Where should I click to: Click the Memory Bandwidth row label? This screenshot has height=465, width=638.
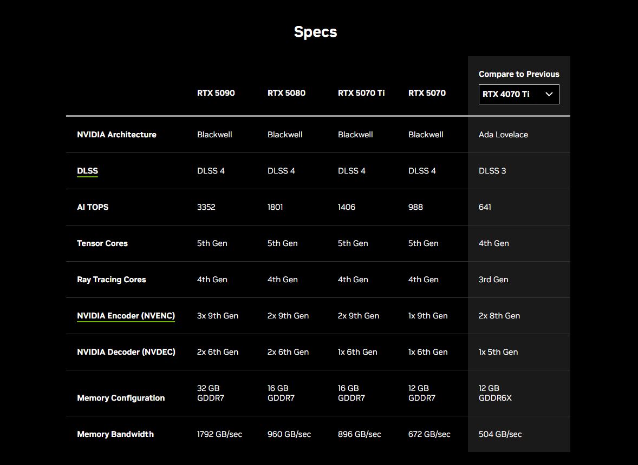click(x=115, y=434)
